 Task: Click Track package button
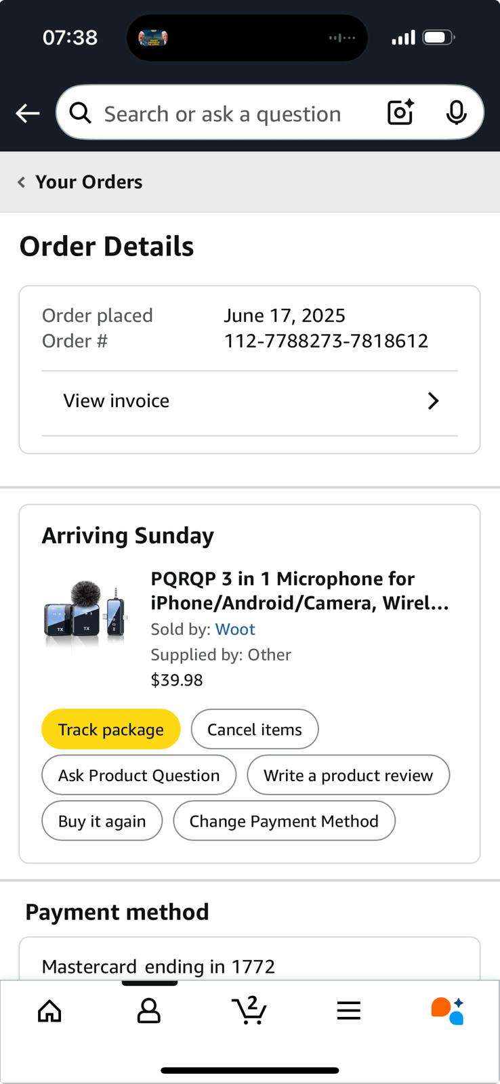111,729
